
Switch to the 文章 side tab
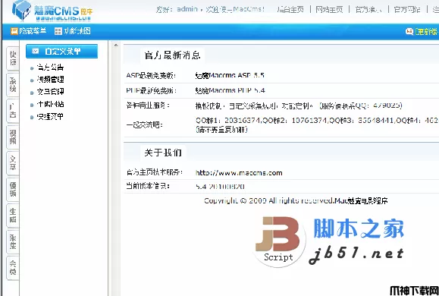pos(13,163)
